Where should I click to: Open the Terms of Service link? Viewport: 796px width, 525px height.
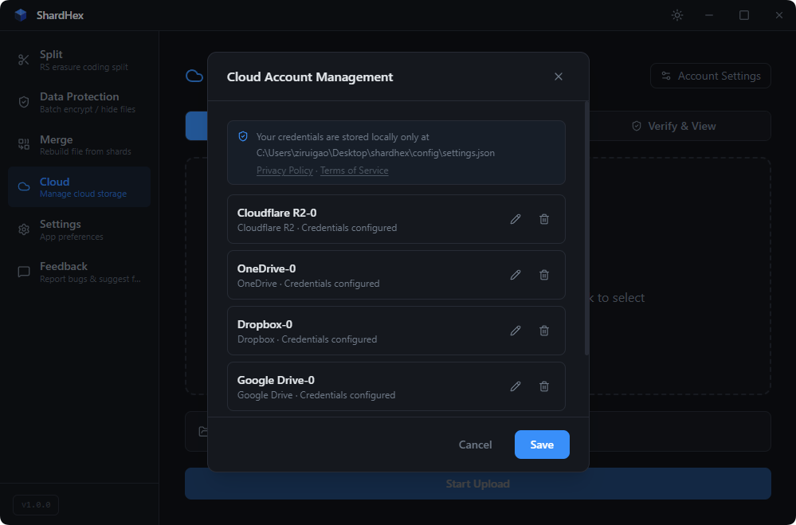coord(355,170)
